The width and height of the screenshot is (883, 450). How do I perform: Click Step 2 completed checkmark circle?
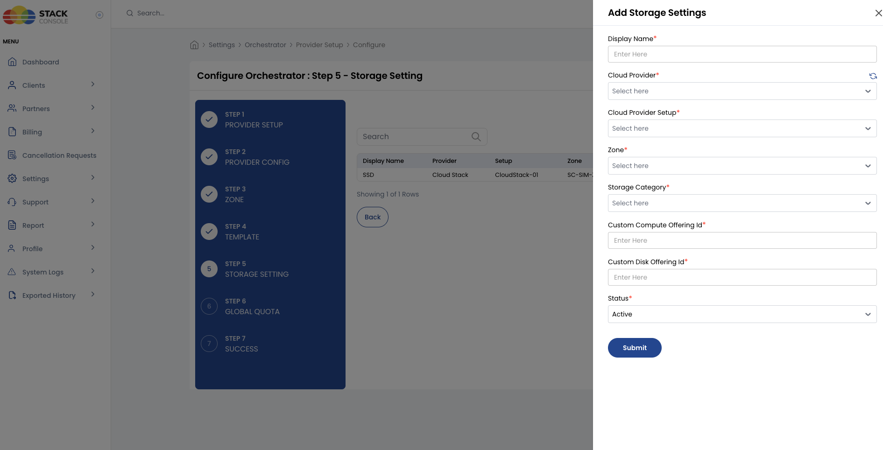209,157
